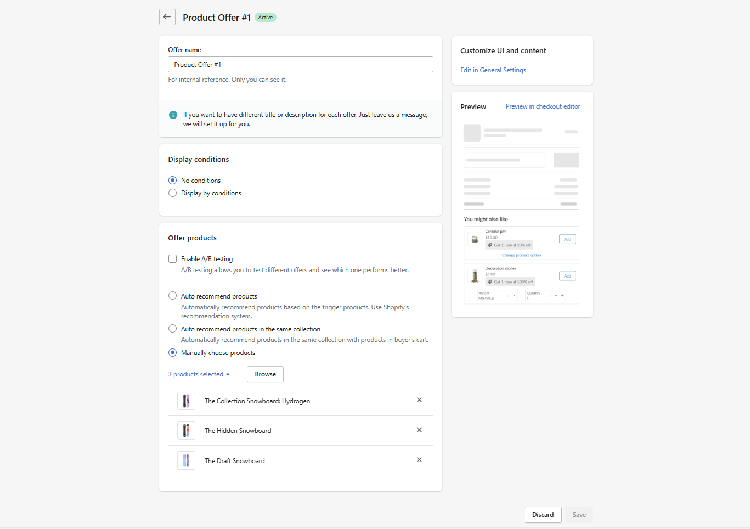Click the 'The Hidden Snowboard' product name

click(238, 431)
